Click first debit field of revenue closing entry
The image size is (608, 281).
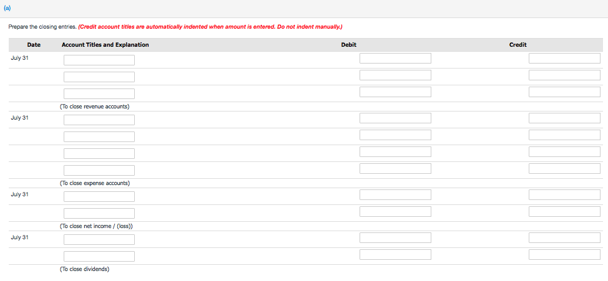pyautogui.click(x=395, y=59)
